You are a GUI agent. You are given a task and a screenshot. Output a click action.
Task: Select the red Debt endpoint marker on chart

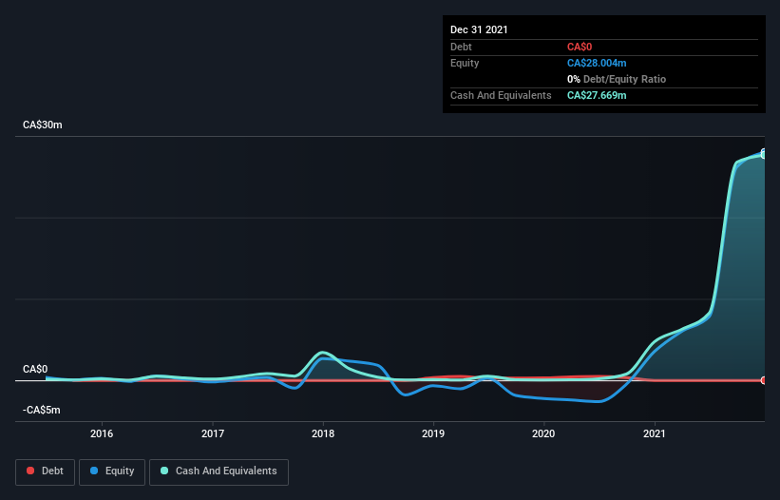tap(764, 380)
